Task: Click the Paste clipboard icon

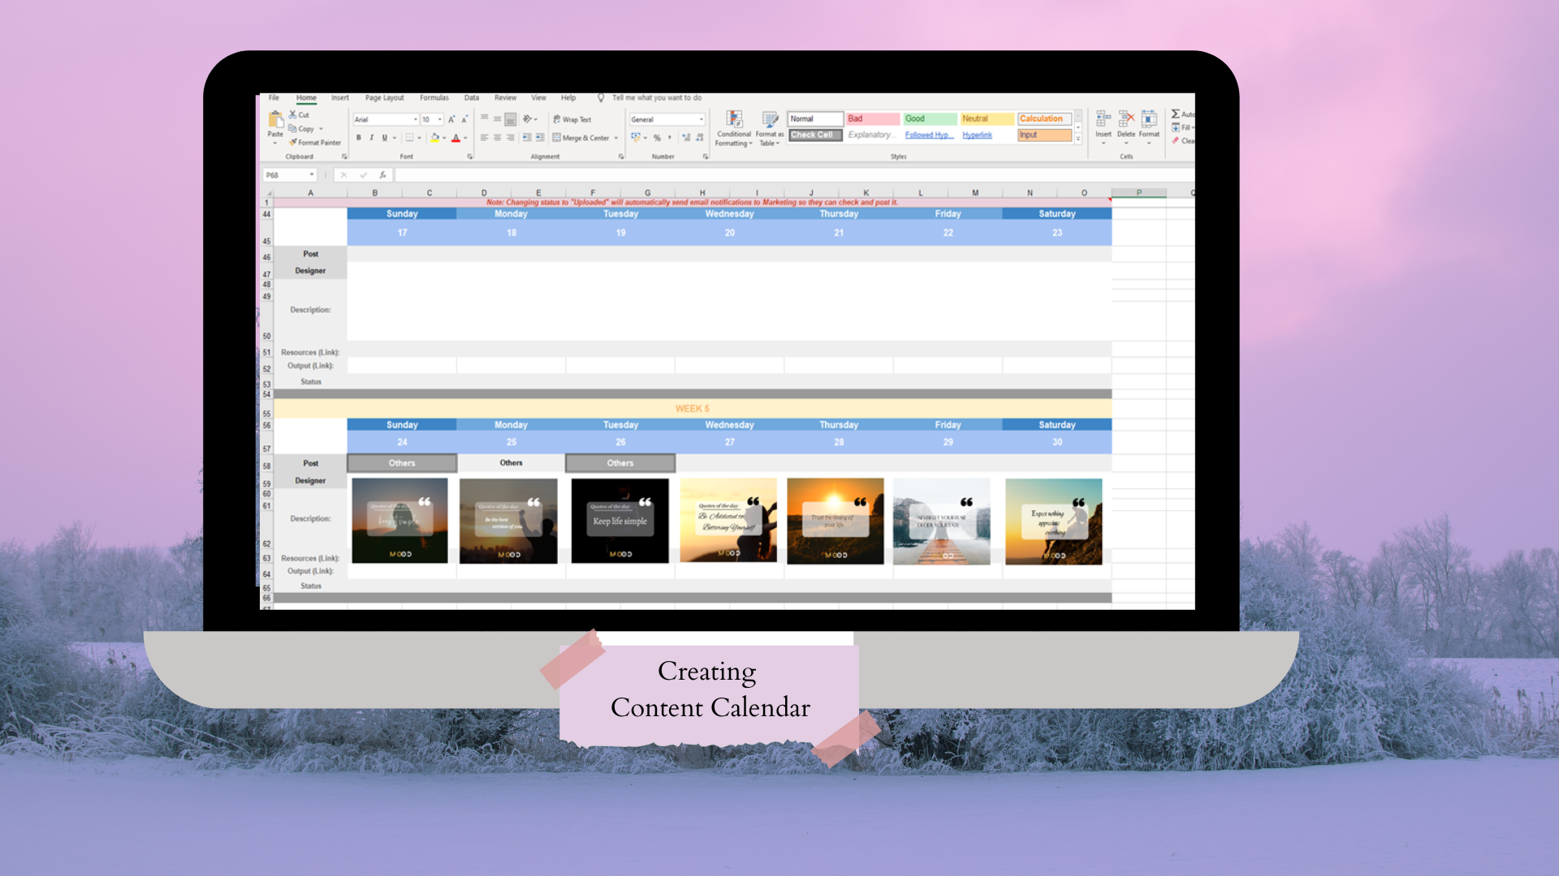Action: [275, 120]
